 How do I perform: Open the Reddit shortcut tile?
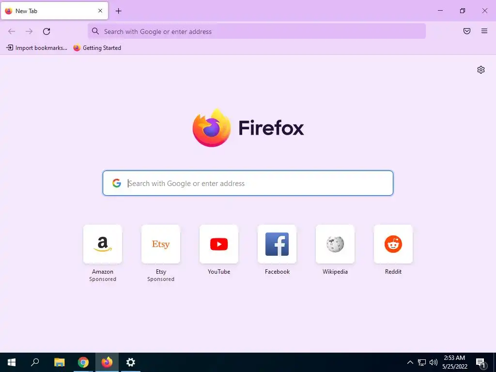point(393,244)
